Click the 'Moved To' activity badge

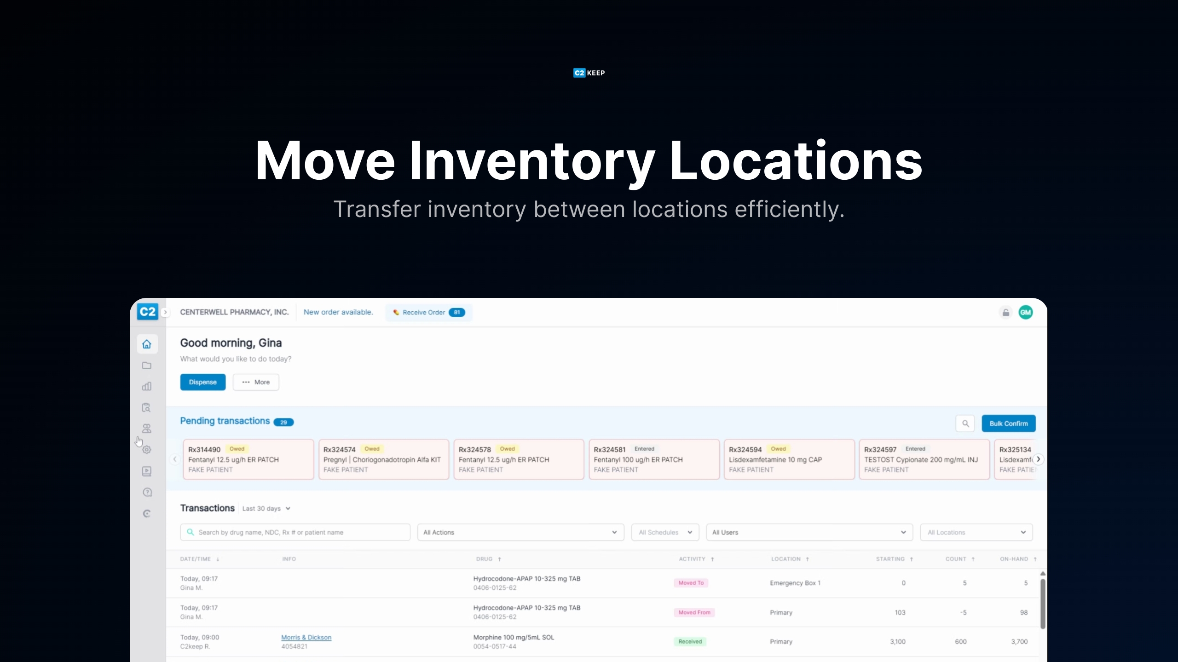tap(691, 583)
